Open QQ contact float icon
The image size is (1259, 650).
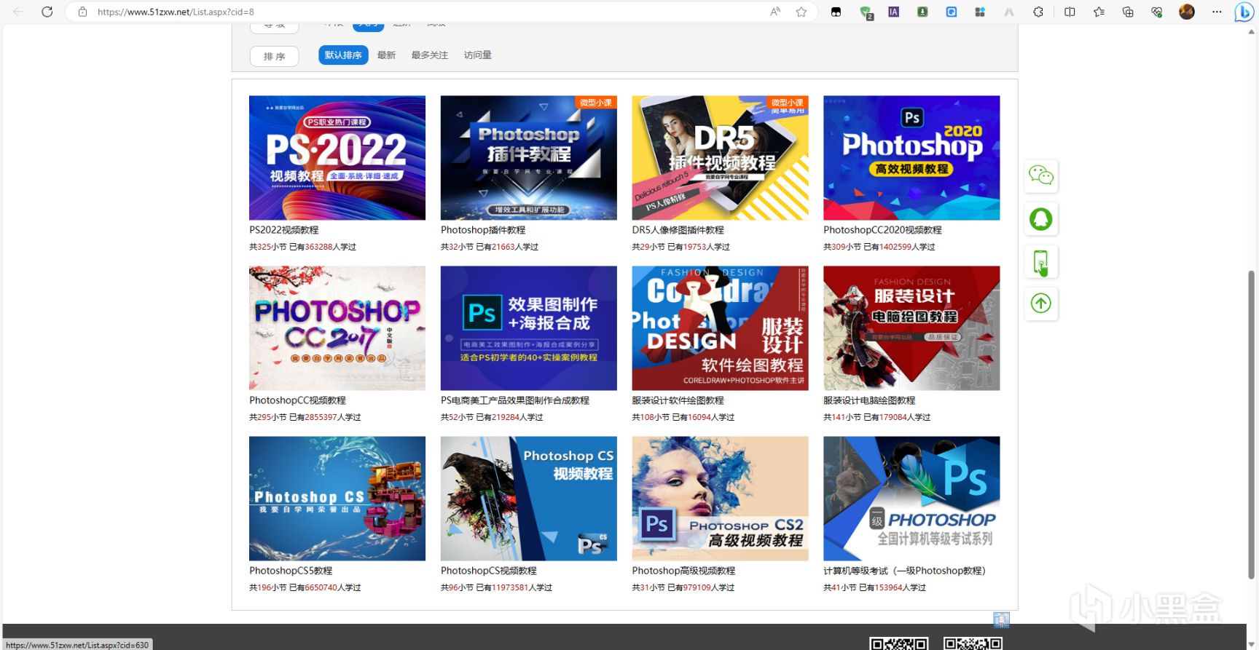(1041, 218)
